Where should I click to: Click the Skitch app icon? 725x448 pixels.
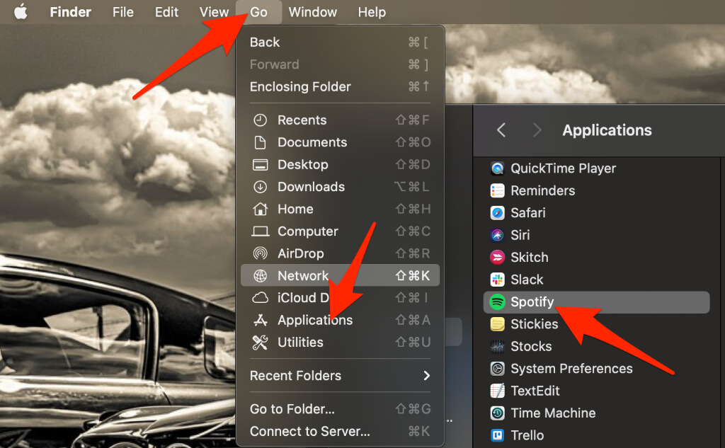point(498,258)
